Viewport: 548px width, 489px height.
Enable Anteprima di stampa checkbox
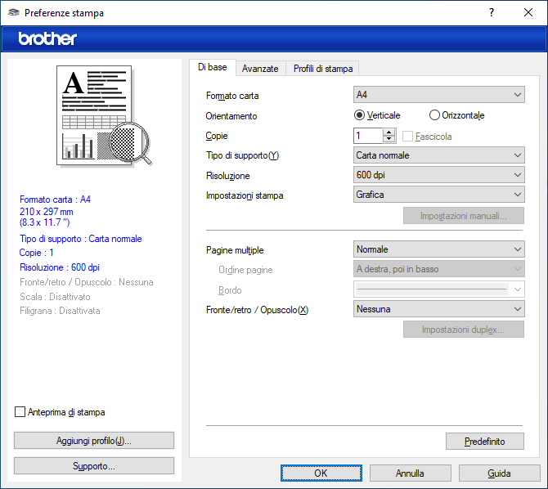click(20, 412)
